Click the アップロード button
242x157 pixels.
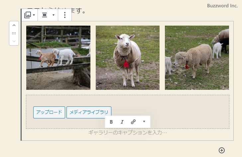pos(49,112)
